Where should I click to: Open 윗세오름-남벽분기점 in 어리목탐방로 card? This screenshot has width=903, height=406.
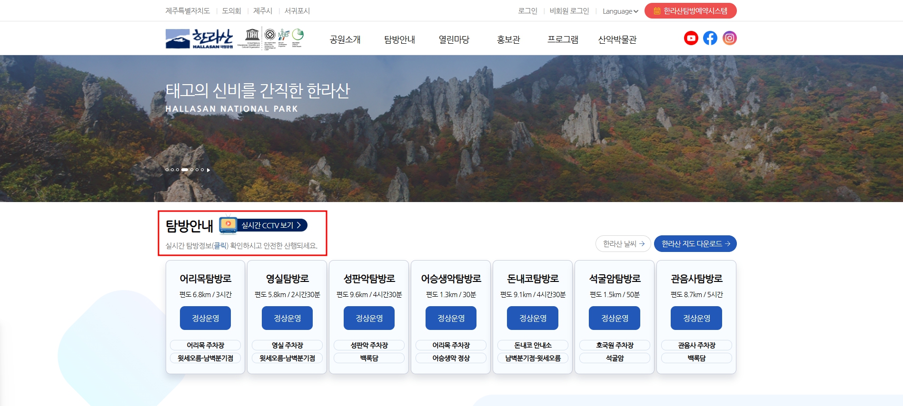tap(205, 358)
